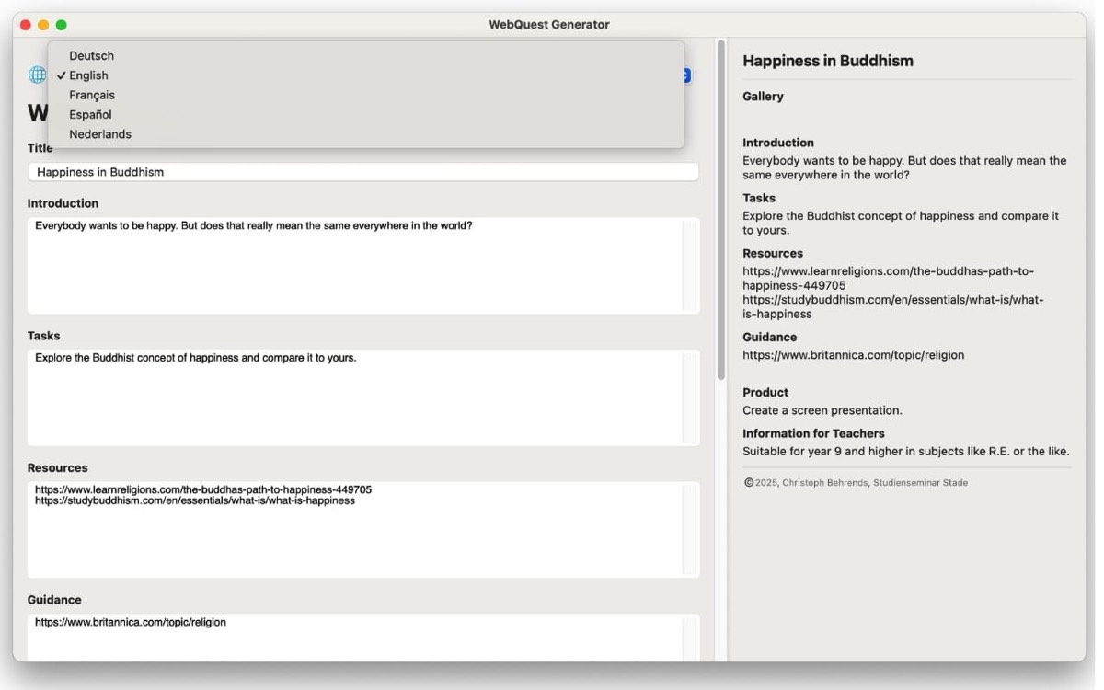Screen dimensions: 1104x690
Task: Close the WebQuest Generator window
Action: 26,25
